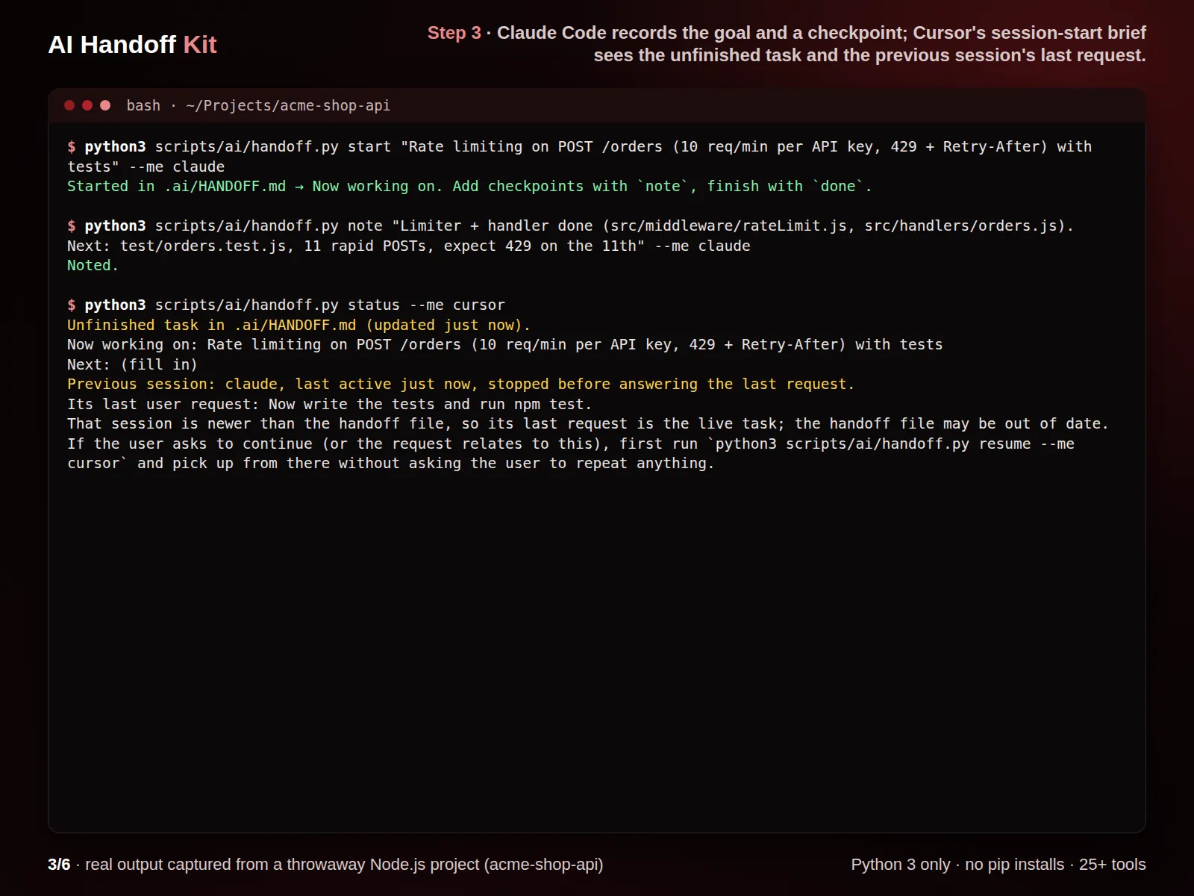Click 'That session is newer' line

[587, 424]
